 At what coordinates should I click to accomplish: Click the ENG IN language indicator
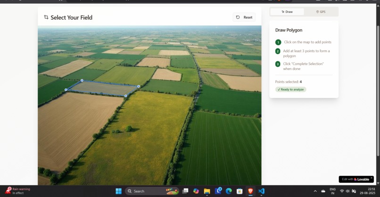[x=333, y=191]
